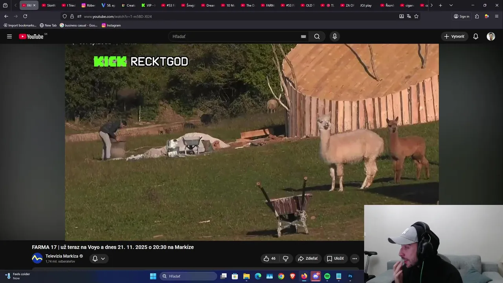Open the YouTube guide hamburger menu

tap(9, 37)
